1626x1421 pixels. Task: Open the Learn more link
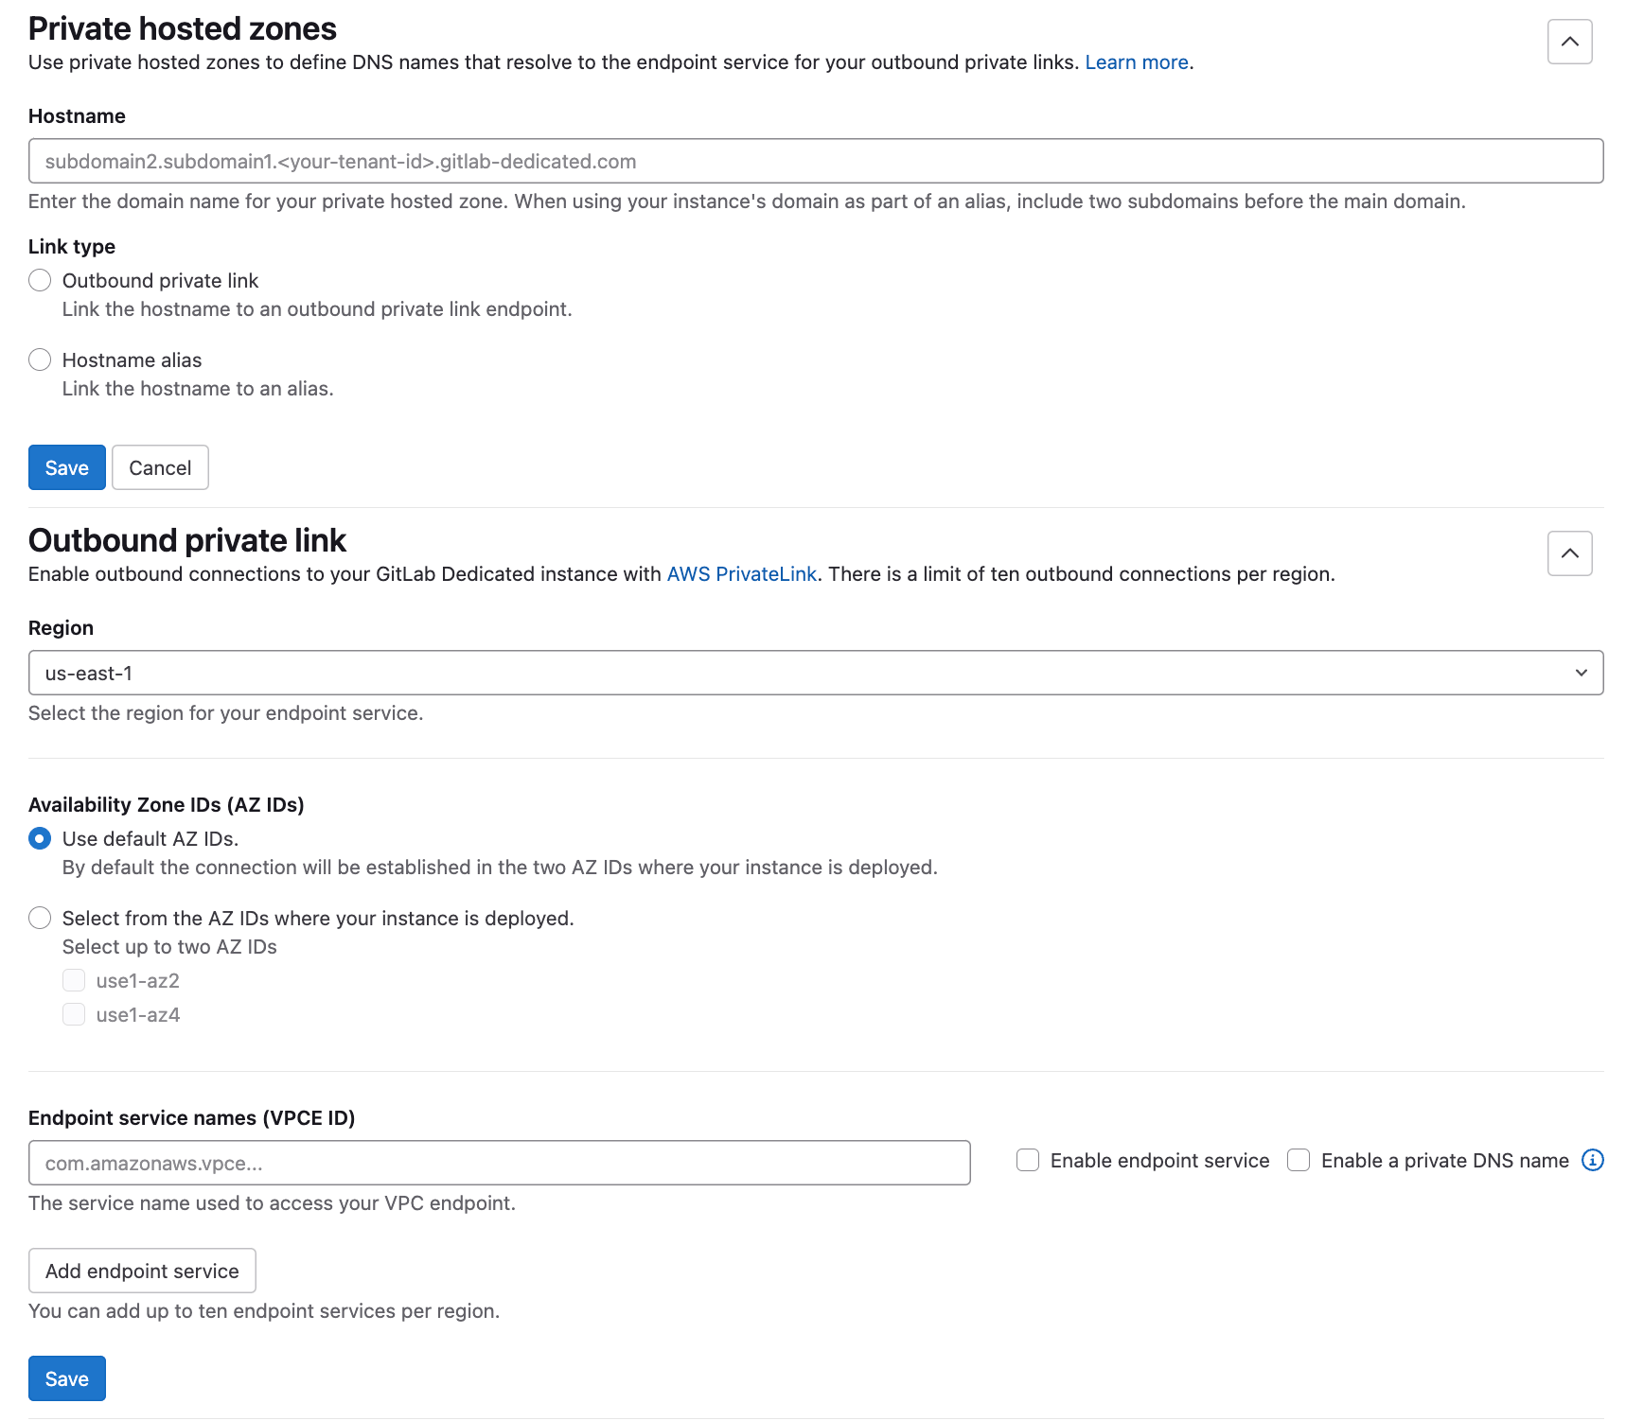point(1136,62)
